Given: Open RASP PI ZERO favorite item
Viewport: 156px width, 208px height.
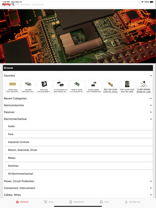Looking at the screenshot, I should pyautogui.click(x=77, y=87).
